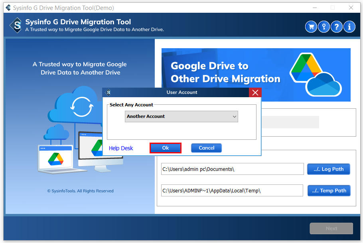Click the Sysinfo logo in the header

17,25
